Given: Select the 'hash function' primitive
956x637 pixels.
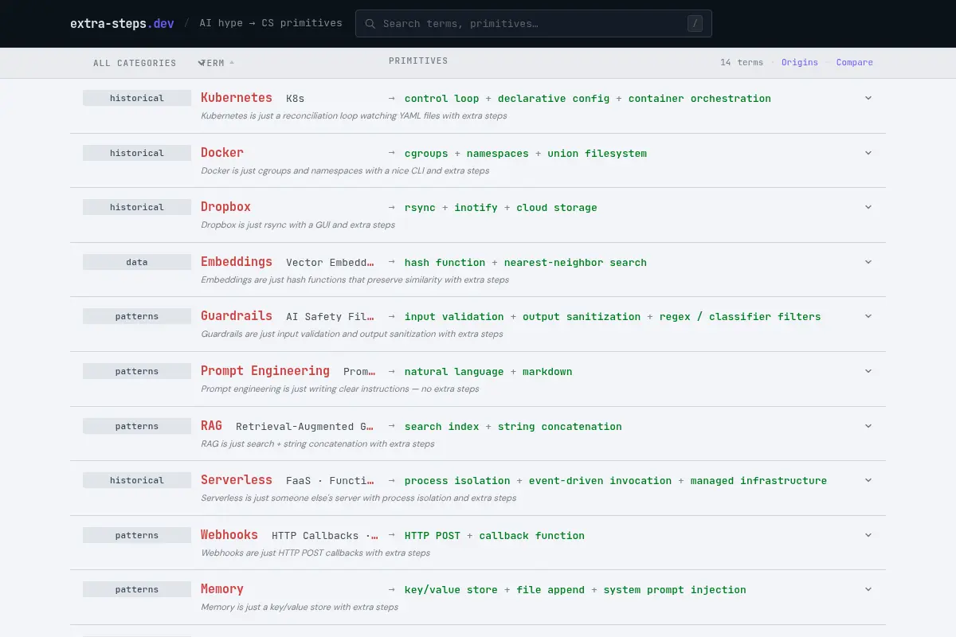Looking at the screenshot, I should [445, 263].
